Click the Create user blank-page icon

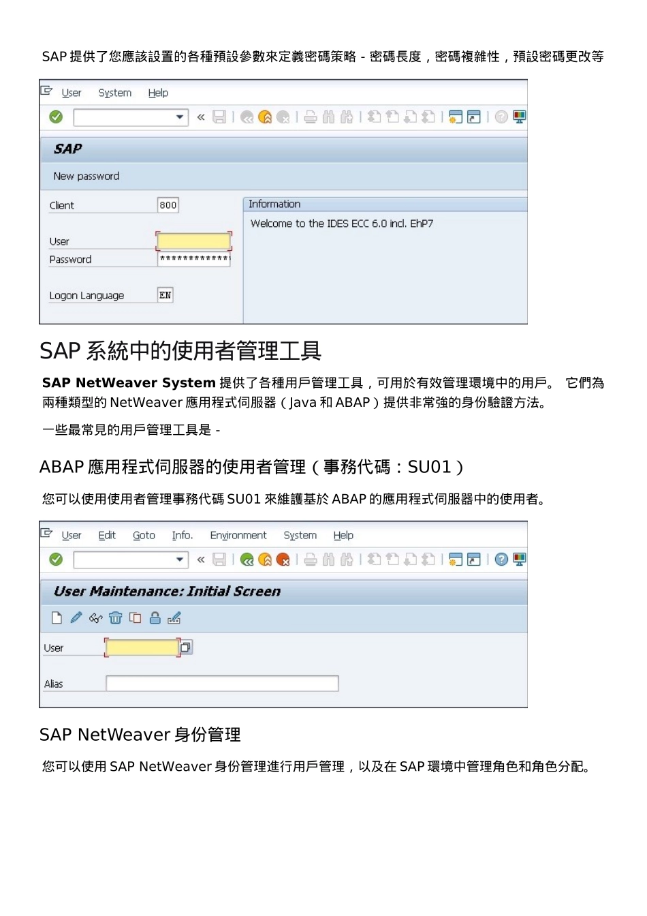coord(57,618)
